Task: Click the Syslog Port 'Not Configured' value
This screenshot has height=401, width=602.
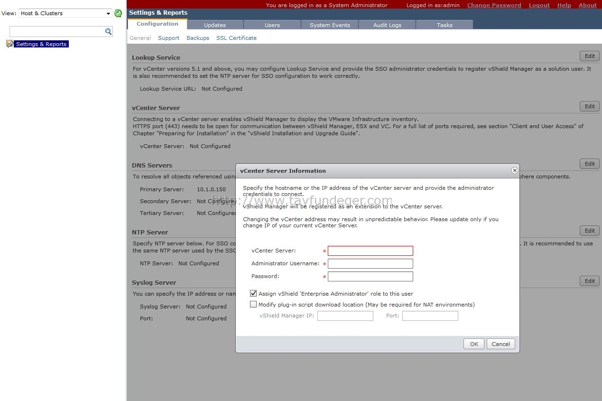Action: point(206,318)
